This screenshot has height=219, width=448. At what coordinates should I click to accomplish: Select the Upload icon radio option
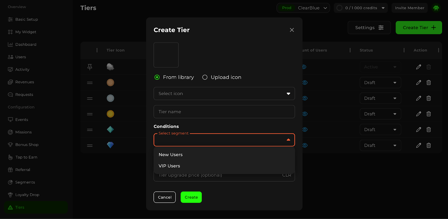[205, 77]
